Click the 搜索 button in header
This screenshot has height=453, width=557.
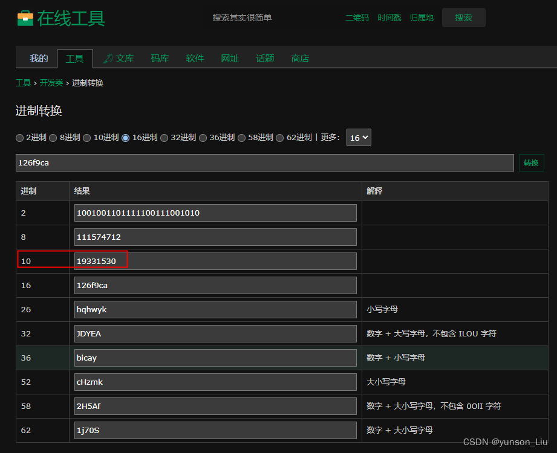point(463,18)
